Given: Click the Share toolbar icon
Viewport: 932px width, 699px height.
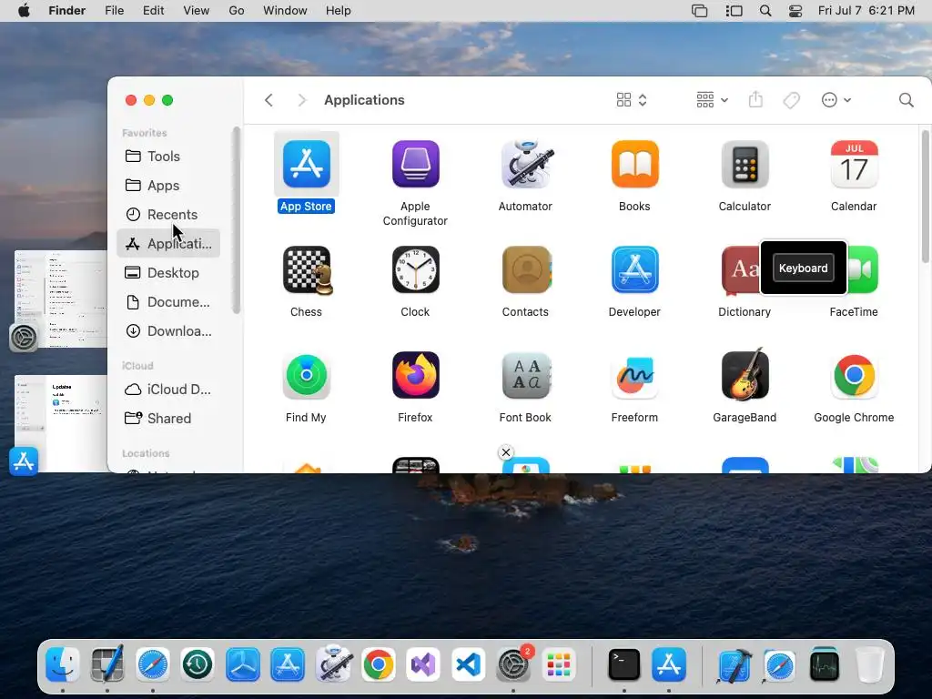Looking at the screenshot, I should coord(755,99).
